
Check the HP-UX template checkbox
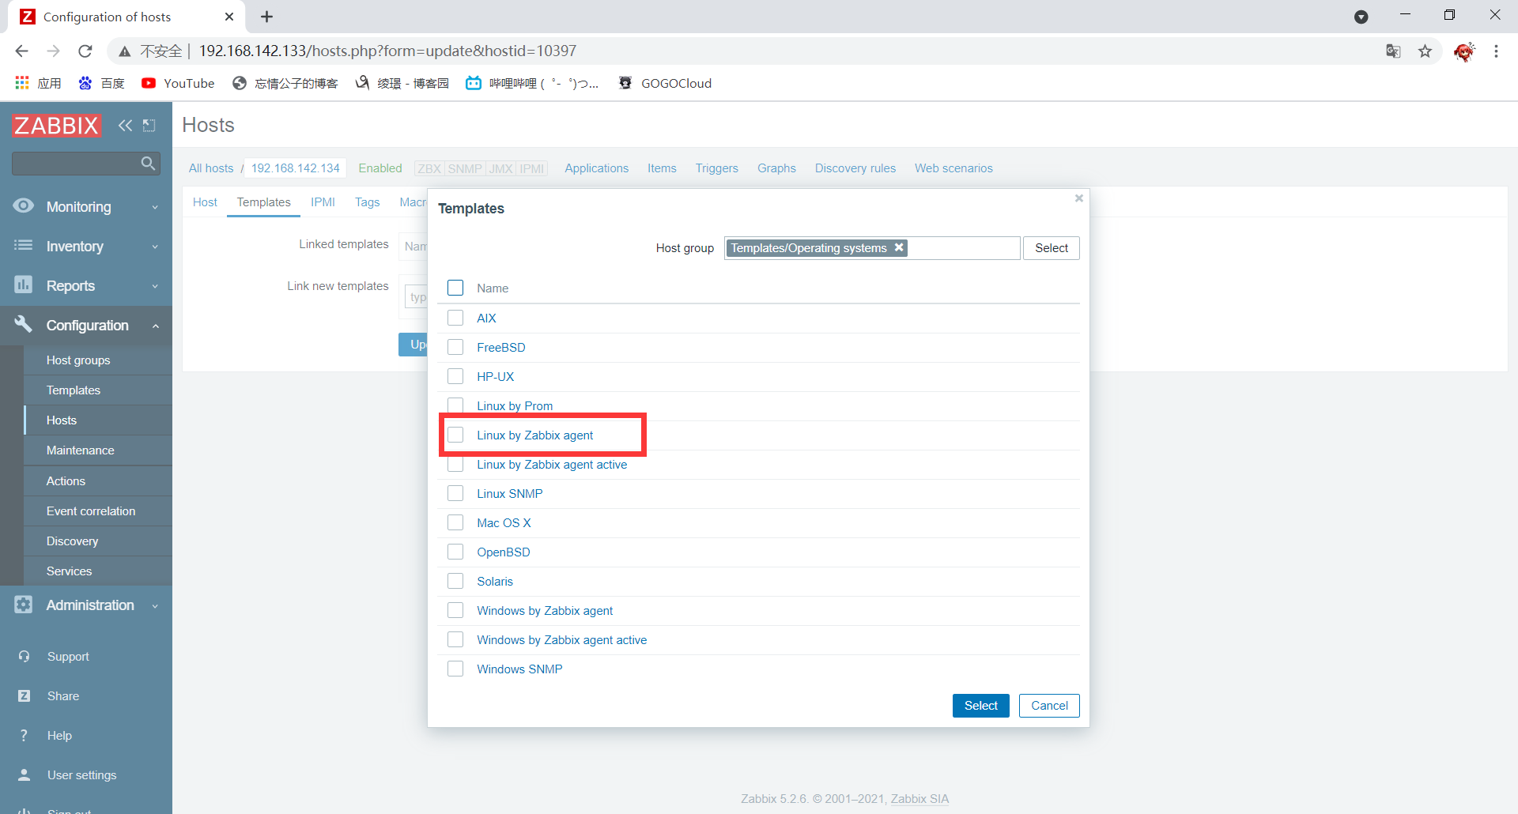tap(455, 376)
